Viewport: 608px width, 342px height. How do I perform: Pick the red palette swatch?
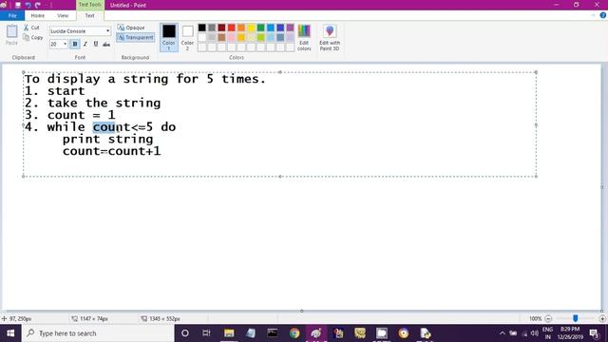pos(232,28)
